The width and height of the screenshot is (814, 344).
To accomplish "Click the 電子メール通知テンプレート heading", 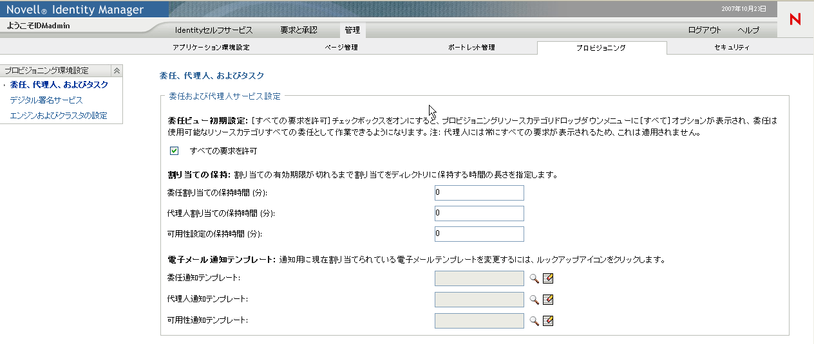I will (222, 260).
